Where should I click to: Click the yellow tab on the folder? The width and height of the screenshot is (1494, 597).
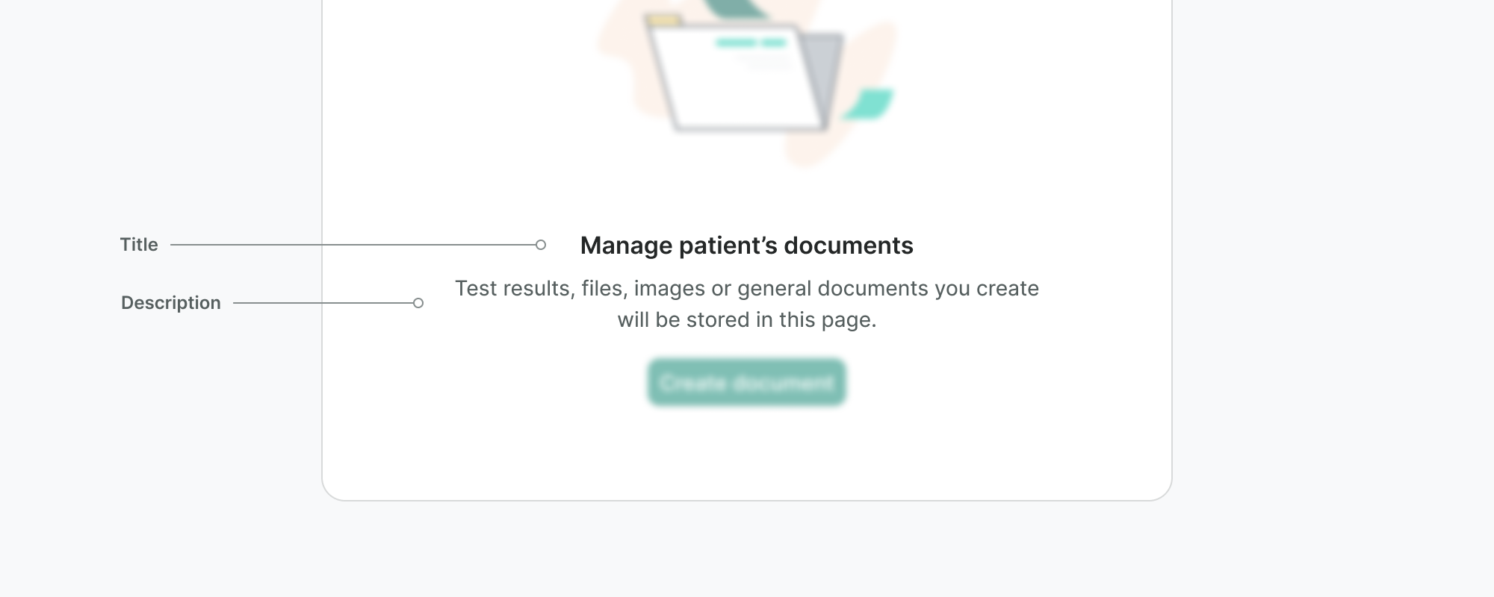[x=663, y=20]
